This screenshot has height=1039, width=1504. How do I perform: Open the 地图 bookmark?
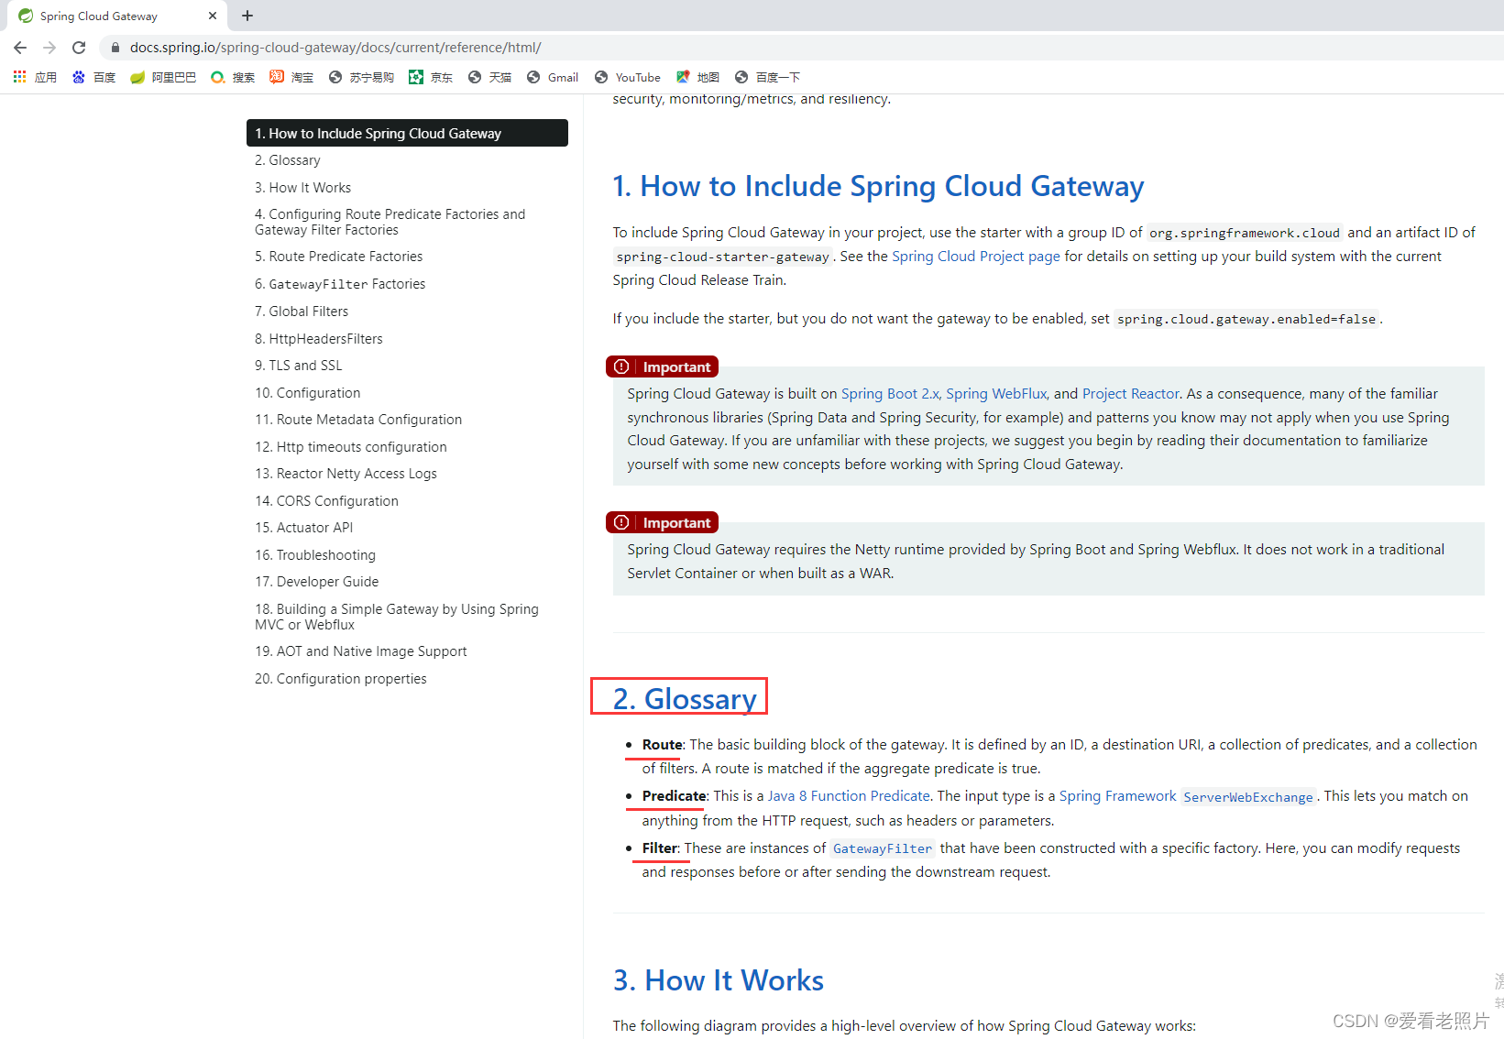click(x=697, y=77)
